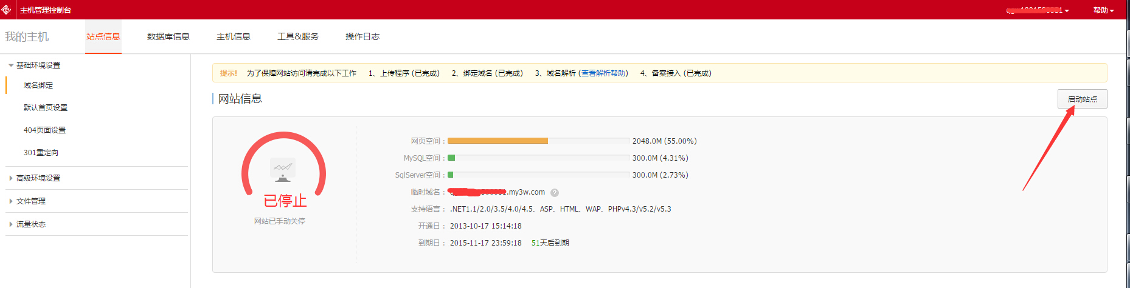The width and height of the screenshot is (1130, 288).
Task: Expand the 高级环境设置 section
Action: [38, 178]
